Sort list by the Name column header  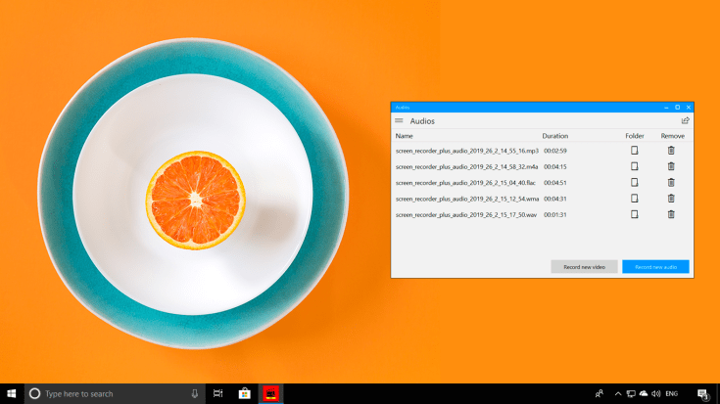(x=405, y=136)
